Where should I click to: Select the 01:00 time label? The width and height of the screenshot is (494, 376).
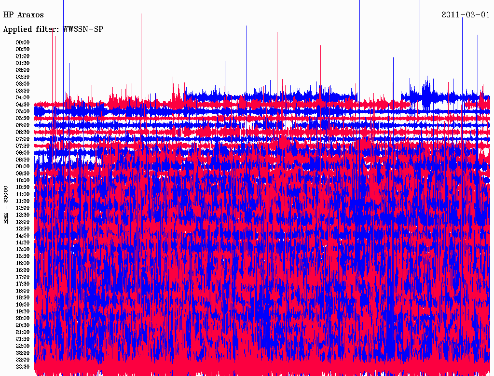(23, 56)
